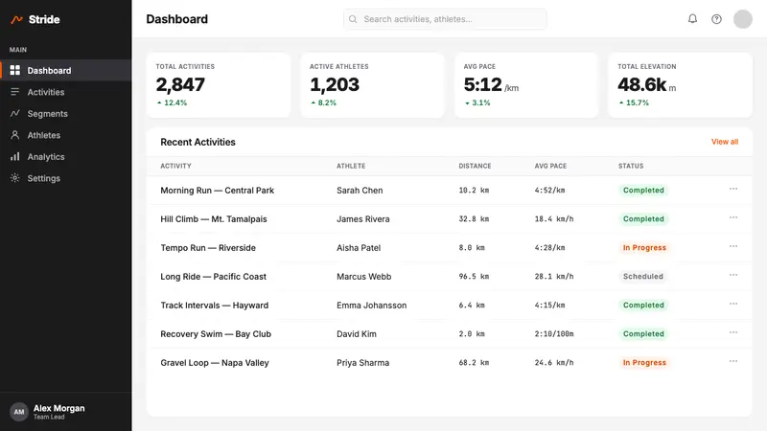Click athlete name Marcus Webb
This screenshot has width=767, height=431.
point(364,277)
